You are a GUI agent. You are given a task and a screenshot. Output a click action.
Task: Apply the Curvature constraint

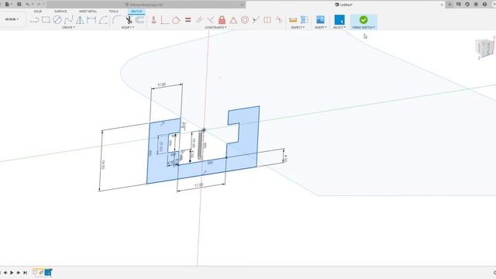(x=279, y=20)
